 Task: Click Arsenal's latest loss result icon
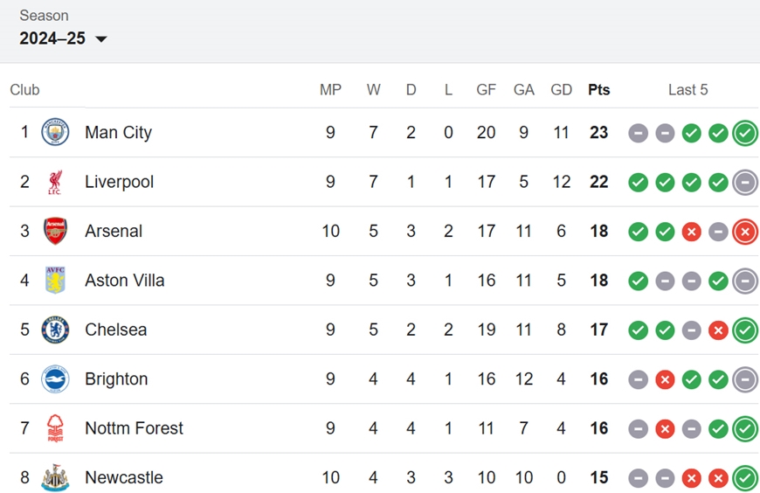745,232
